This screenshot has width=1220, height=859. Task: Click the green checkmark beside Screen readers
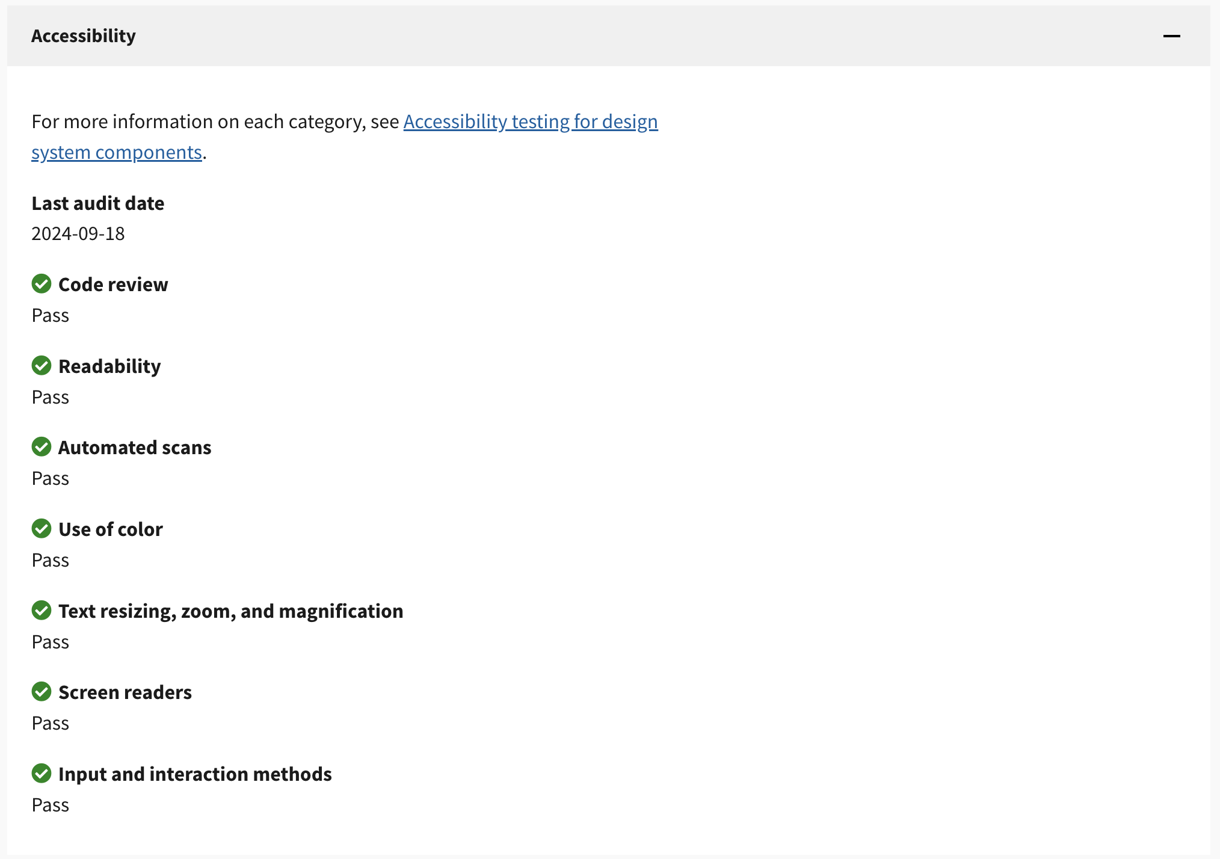[42, 692]
